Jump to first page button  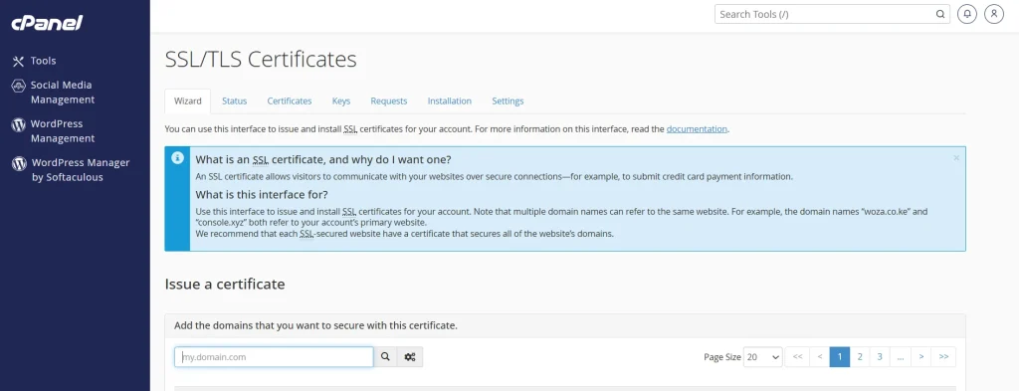[x=797, y=356]
